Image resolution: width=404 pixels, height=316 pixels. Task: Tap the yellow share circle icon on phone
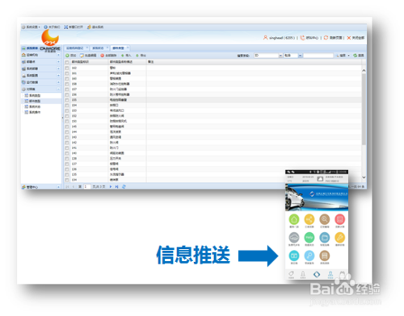tap(309, 219)
